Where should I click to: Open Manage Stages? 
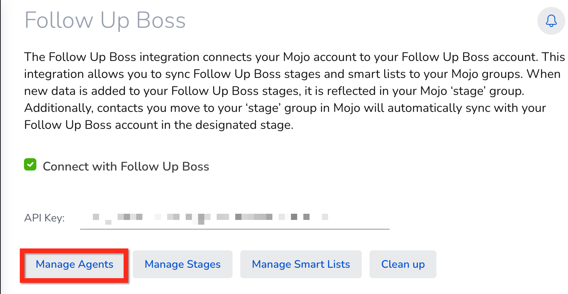(x=183, y=264)
